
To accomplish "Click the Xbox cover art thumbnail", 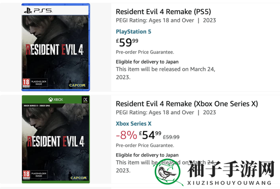I will pyautogui.click(x=55, y=139).
